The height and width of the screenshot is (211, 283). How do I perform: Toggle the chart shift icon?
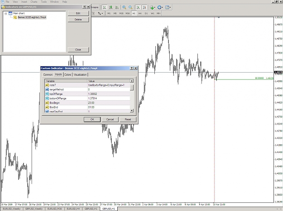[144, 7]
